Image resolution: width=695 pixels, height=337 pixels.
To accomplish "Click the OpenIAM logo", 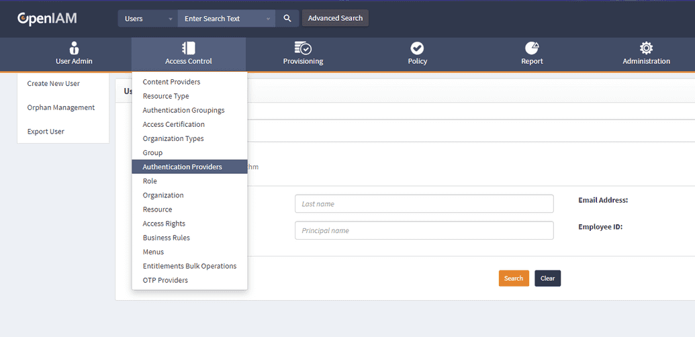I will 47,18.
